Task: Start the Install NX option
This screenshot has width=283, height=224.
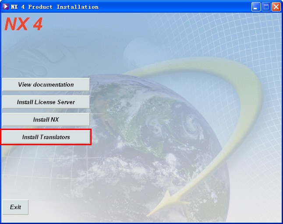Action: [x=46, y=119]
